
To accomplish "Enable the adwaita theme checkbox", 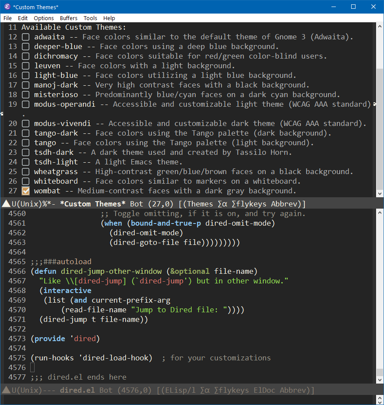I will 25,37.
